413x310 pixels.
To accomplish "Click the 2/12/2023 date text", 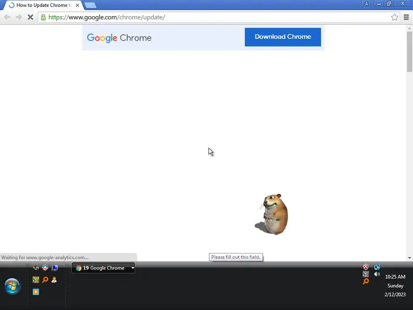I will click(395, 294).
